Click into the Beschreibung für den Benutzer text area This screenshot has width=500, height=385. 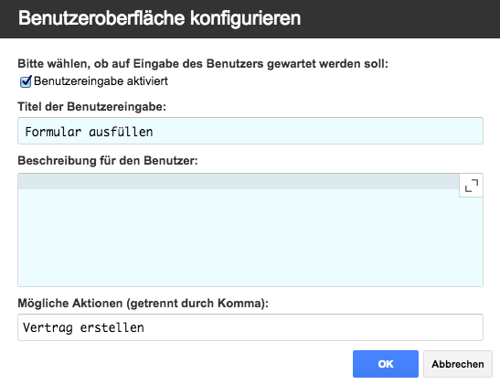pos(250,230)
